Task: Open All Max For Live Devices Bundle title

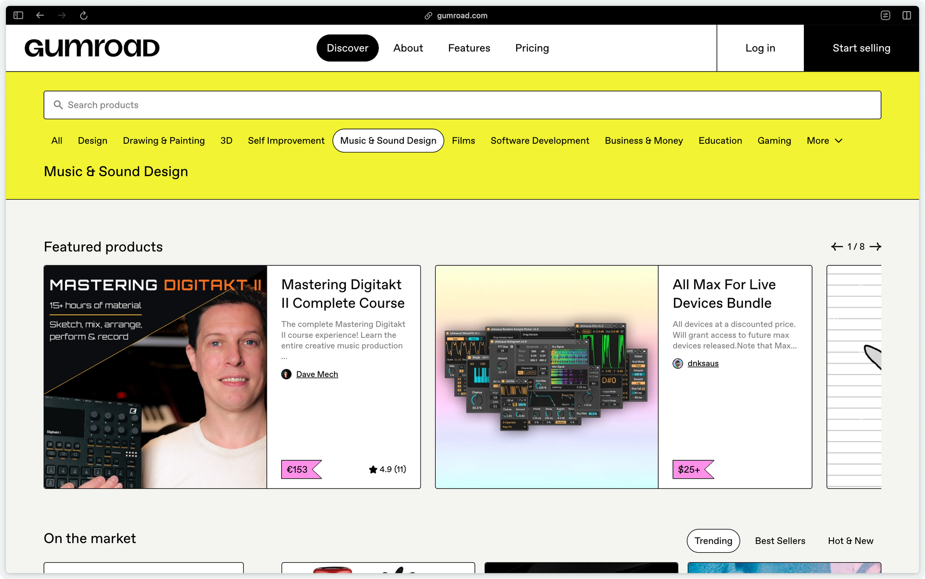Action: click(x=724, y=294)
